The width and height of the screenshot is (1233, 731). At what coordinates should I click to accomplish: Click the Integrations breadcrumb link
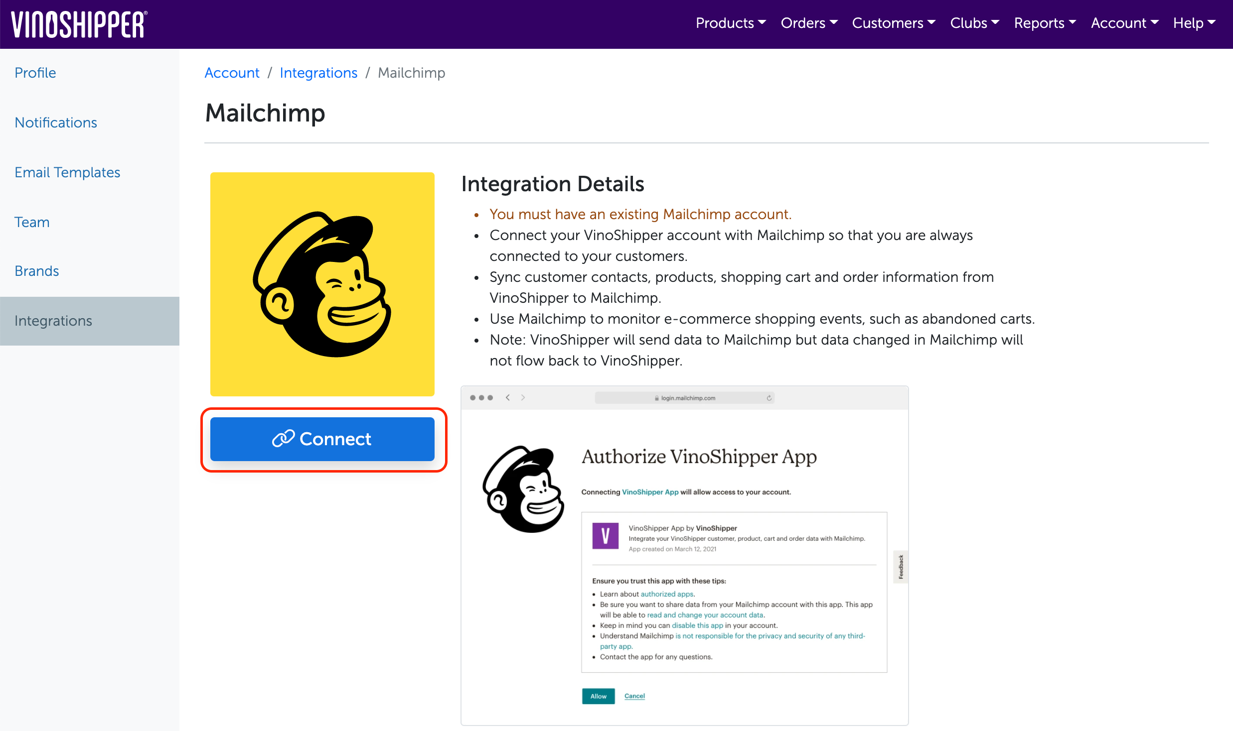[318, 73]
